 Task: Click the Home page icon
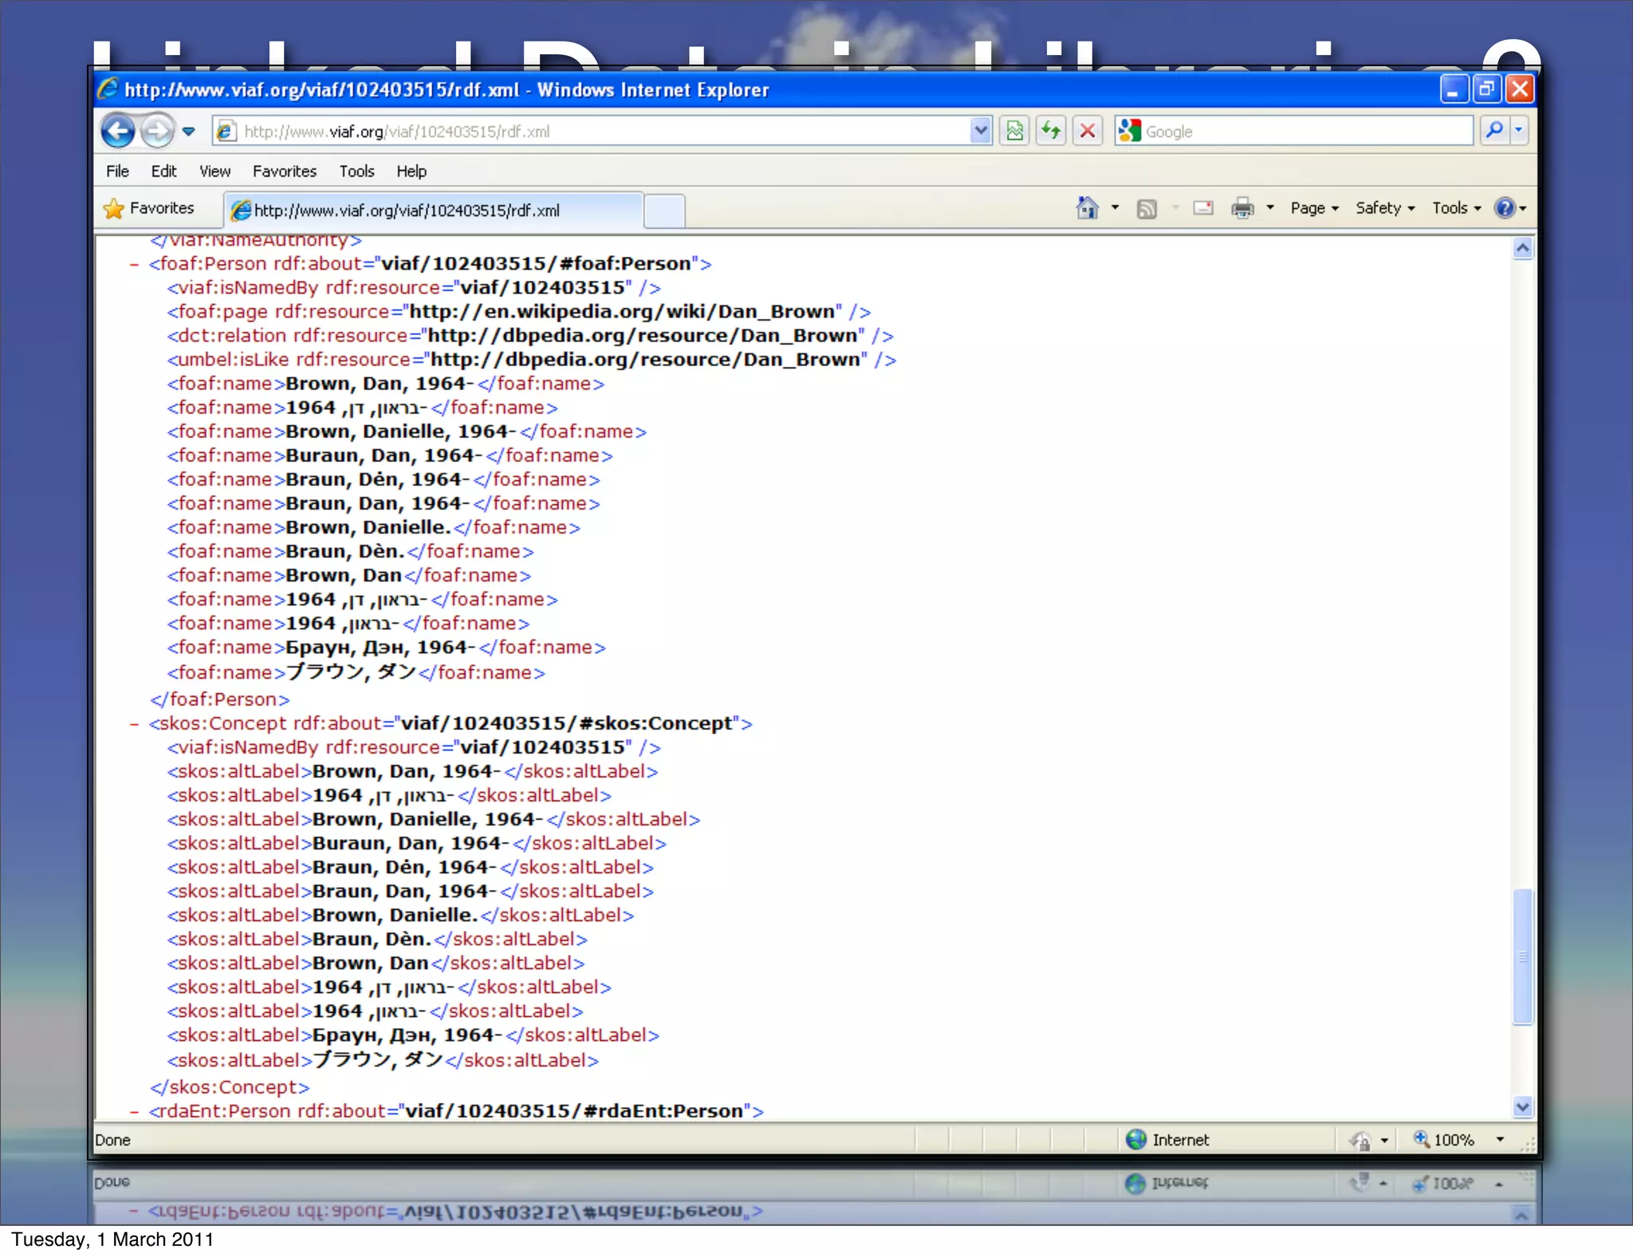(x=1087, y=208)
